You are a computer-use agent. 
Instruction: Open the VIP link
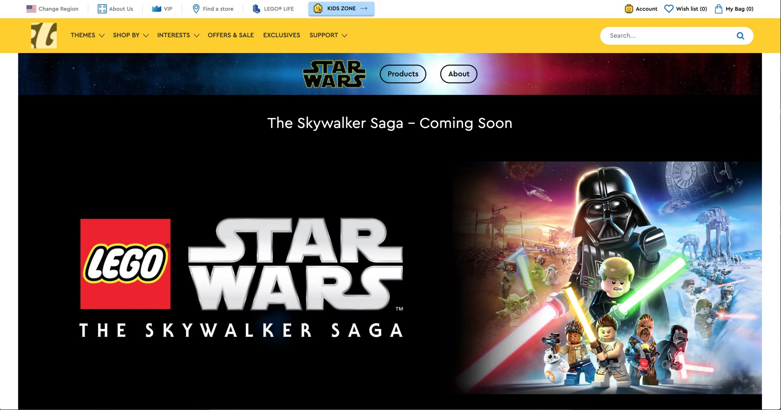click(x=168, y=9)
